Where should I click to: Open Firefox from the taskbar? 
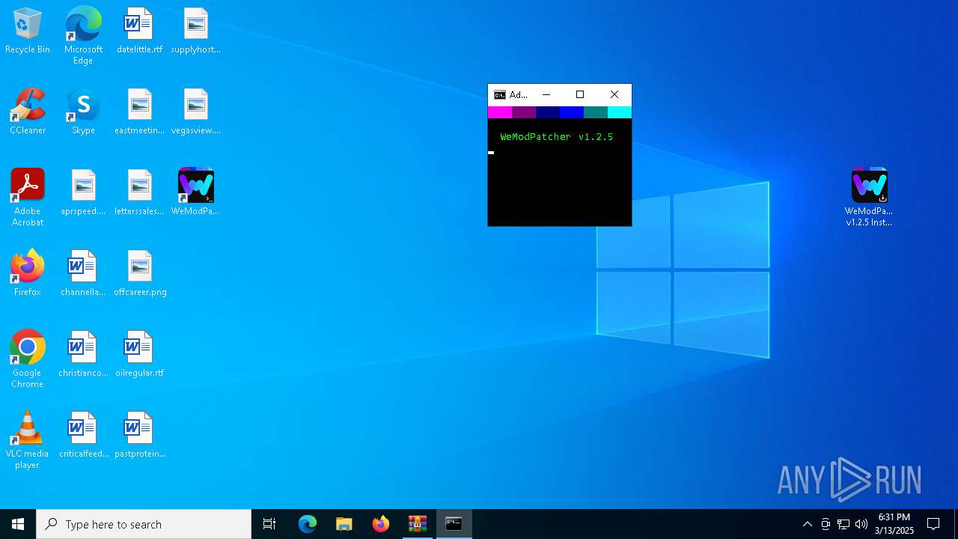pos(381,524)
